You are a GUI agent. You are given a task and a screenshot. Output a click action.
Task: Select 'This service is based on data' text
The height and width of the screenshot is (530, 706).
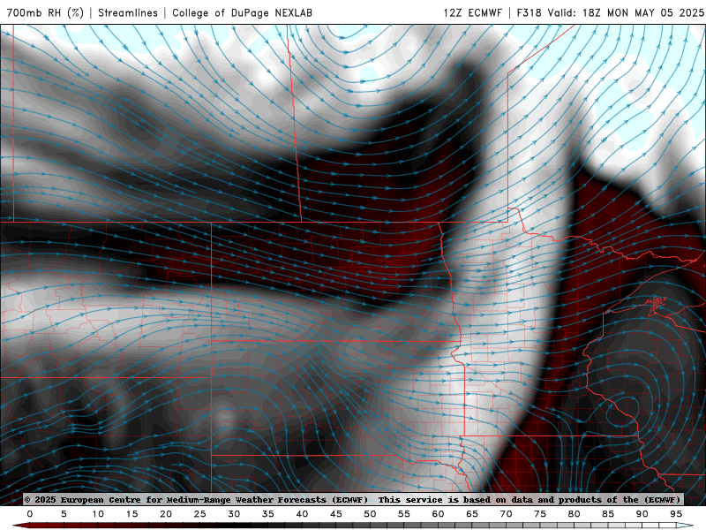(457, 500)
